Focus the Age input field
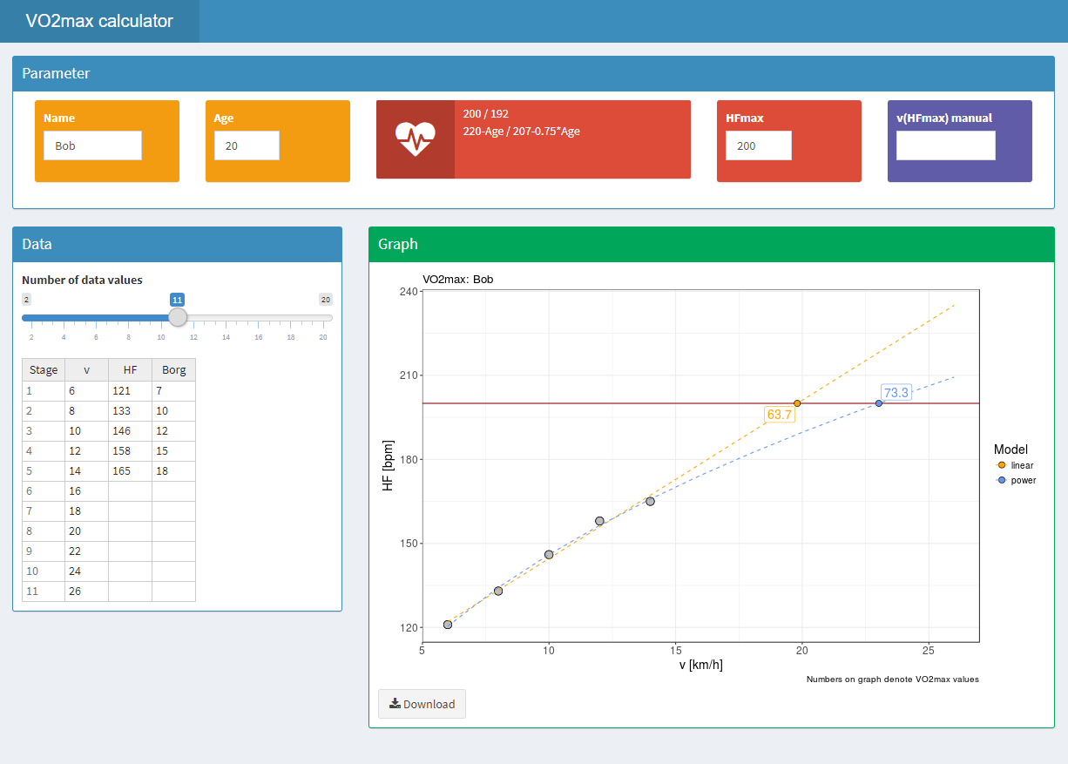 [x=247, y=145]
